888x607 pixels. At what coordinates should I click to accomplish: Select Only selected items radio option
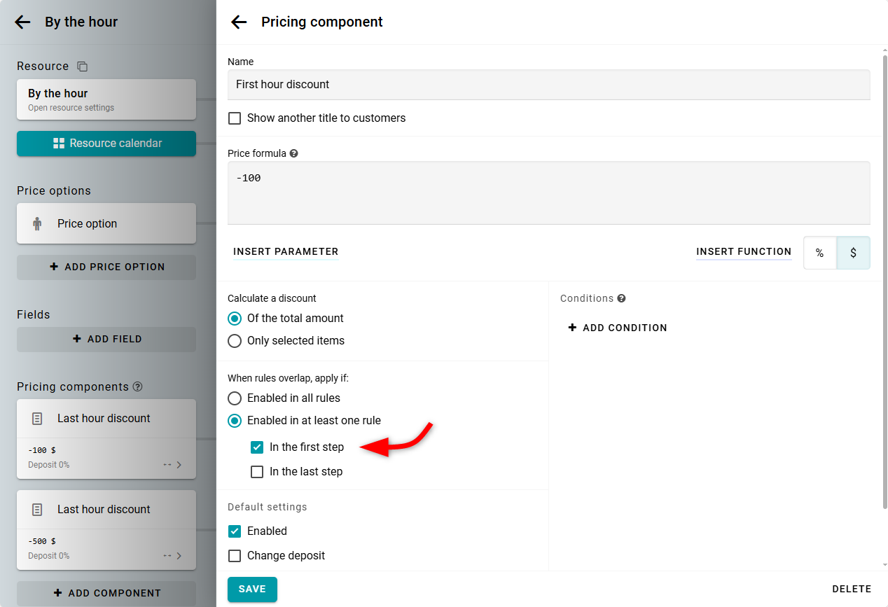tap(235, 341)
